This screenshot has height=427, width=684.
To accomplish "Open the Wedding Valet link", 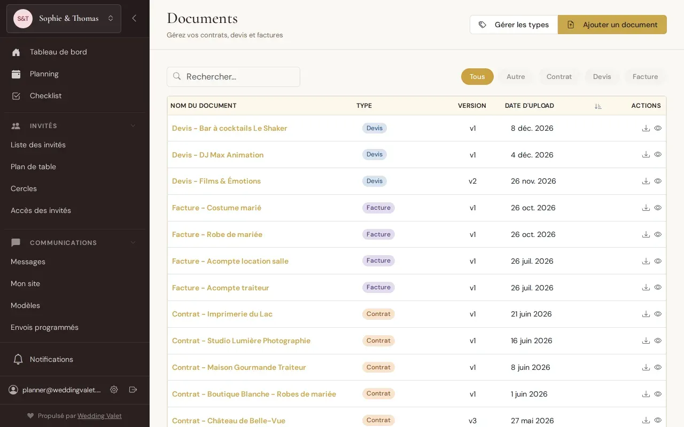I will (x=99, y=416).
